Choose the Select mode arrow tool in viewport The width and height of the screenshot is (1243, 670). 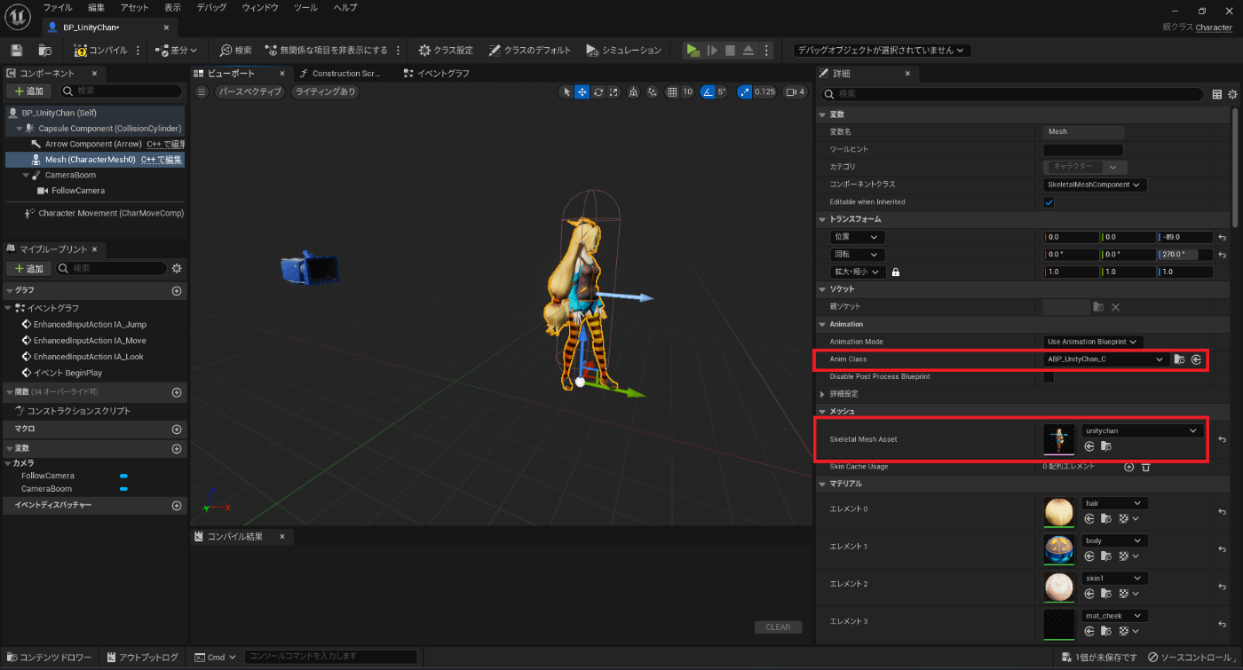coord(567,91)
